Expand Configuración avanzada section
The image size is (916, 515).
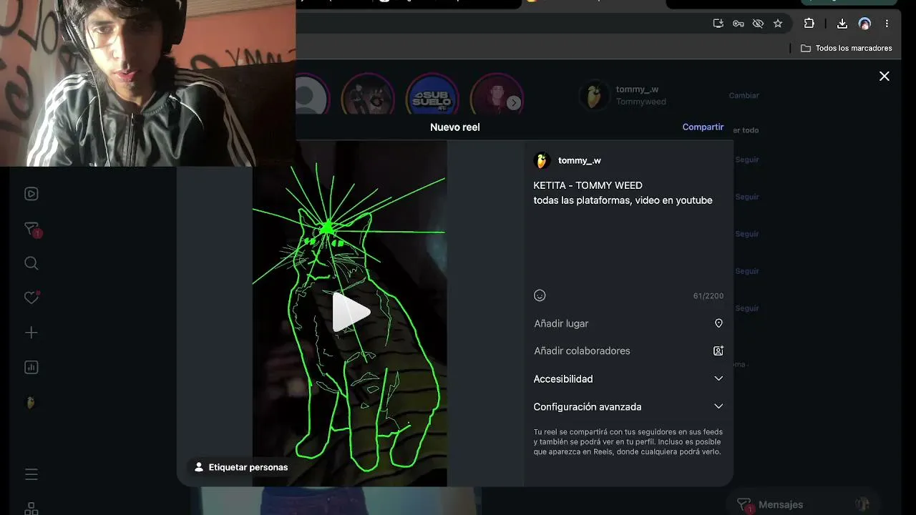point(628,406)
